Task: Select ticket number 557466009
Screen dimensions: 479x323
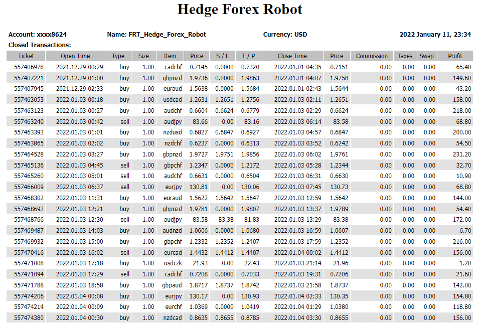Action: click(29, 187)
